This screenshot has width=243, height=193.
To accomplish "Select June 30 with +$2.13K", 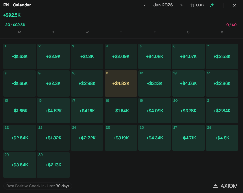I will tap(53, 165).
